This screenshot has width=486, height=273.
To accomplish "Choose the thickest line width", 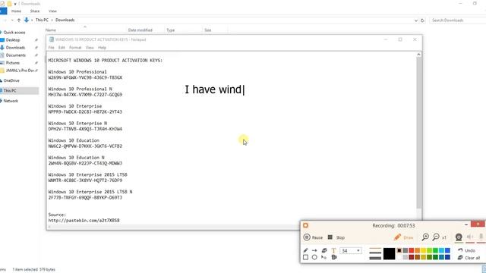I will 375,258.
